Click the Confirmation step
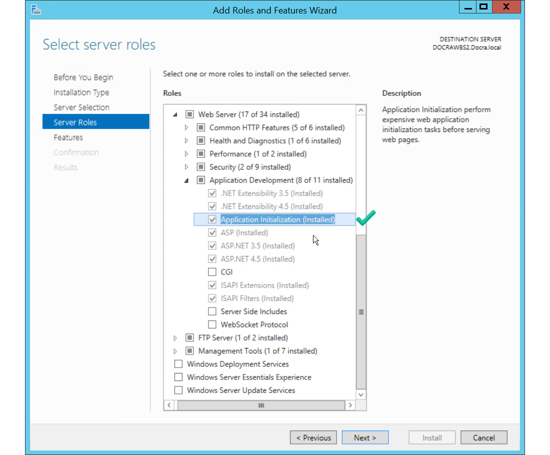This screenshot has height=455, width=550. click(76, 152)
